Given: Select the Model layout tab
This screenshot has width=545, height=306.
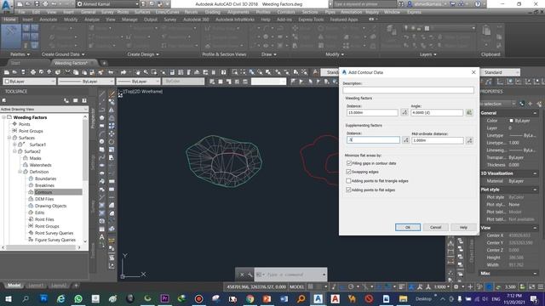Looking at the screenshot, I should [x=14, y=286].
